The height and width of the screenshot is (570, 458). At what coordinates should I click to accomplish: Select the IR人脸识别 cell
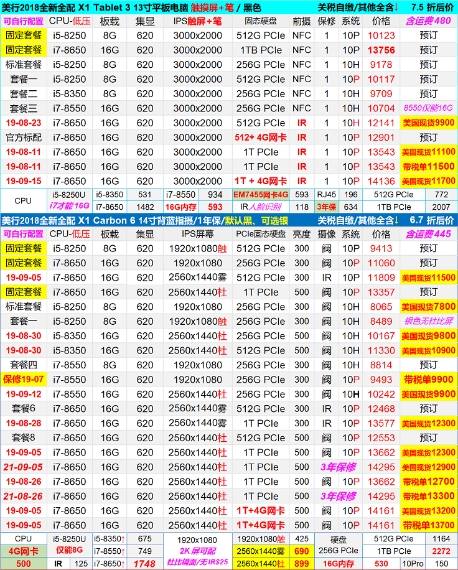click(261, 207)
